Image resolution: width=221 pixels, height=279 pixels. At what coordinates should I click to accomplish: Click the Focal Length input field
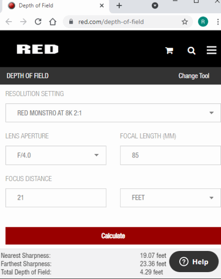point(170,155)
